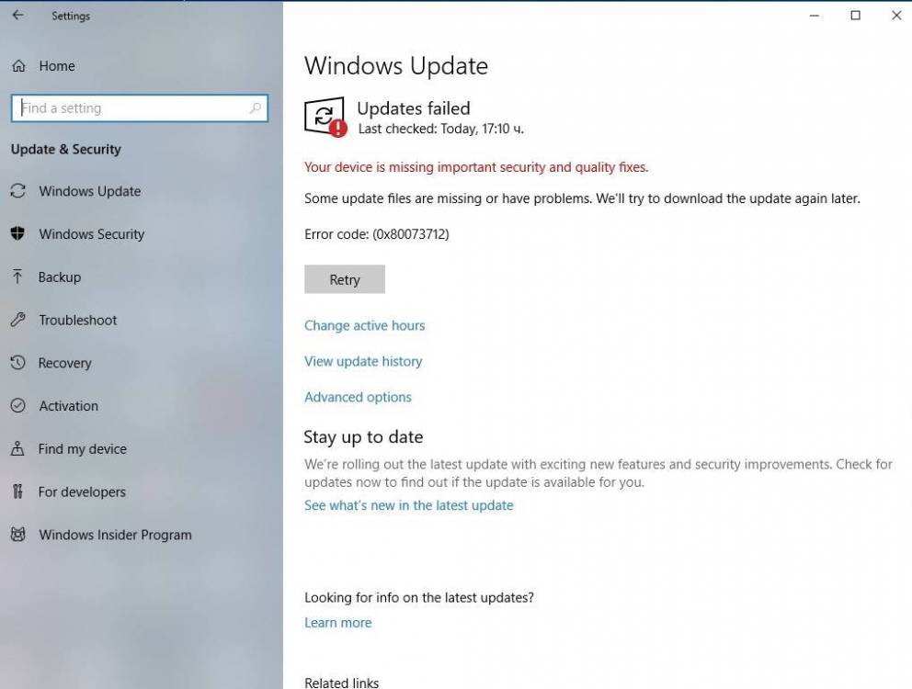Click the Find a setting search box
This screenshot has width=912, height=689.
(x=140, y=108)
